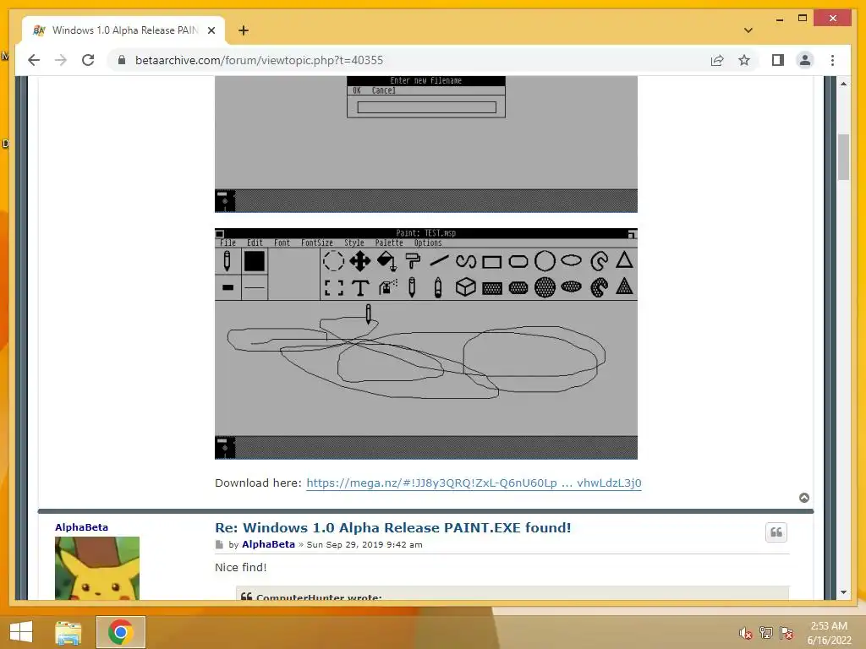
Task: Open the Chrome profile avatar menu
Action: (x=805, y=60)
